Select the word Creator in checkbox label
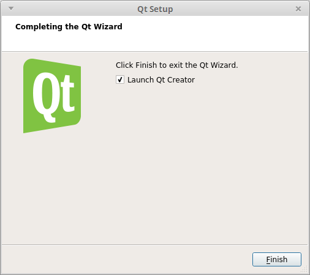Image resolution: width=310 pixels, height=275 pixels. tap(181, 80)
